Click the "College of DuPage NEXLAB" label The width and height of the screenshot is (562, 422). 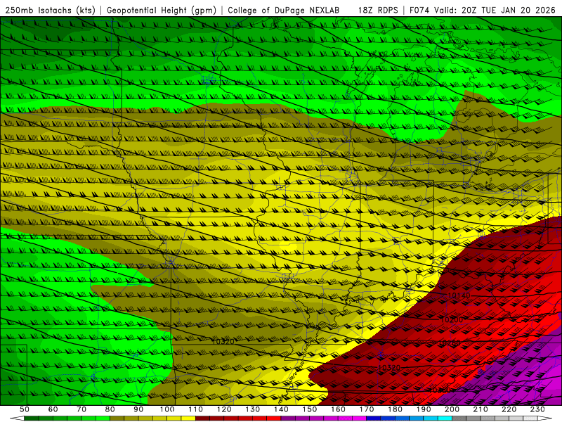click(x=284, y=11)
